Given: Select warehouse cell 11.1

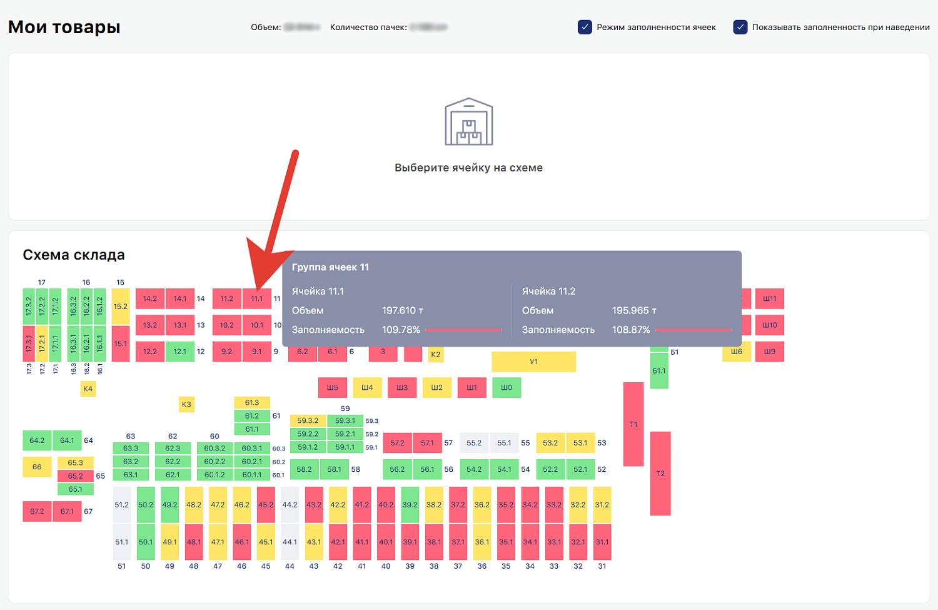Looking at the screenshot, I should 257,299.
